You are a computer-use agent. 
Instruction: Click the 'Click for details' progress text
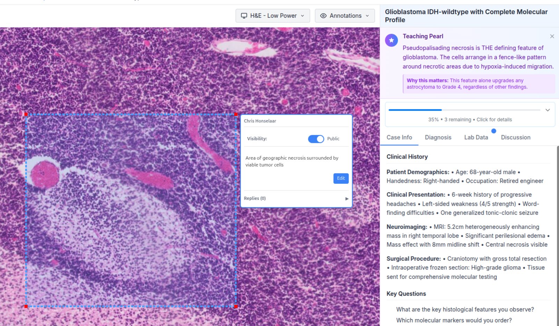(x=494, y=119)
